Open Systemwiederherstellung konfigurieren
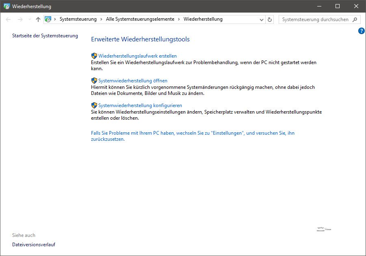 pos(140,105)
